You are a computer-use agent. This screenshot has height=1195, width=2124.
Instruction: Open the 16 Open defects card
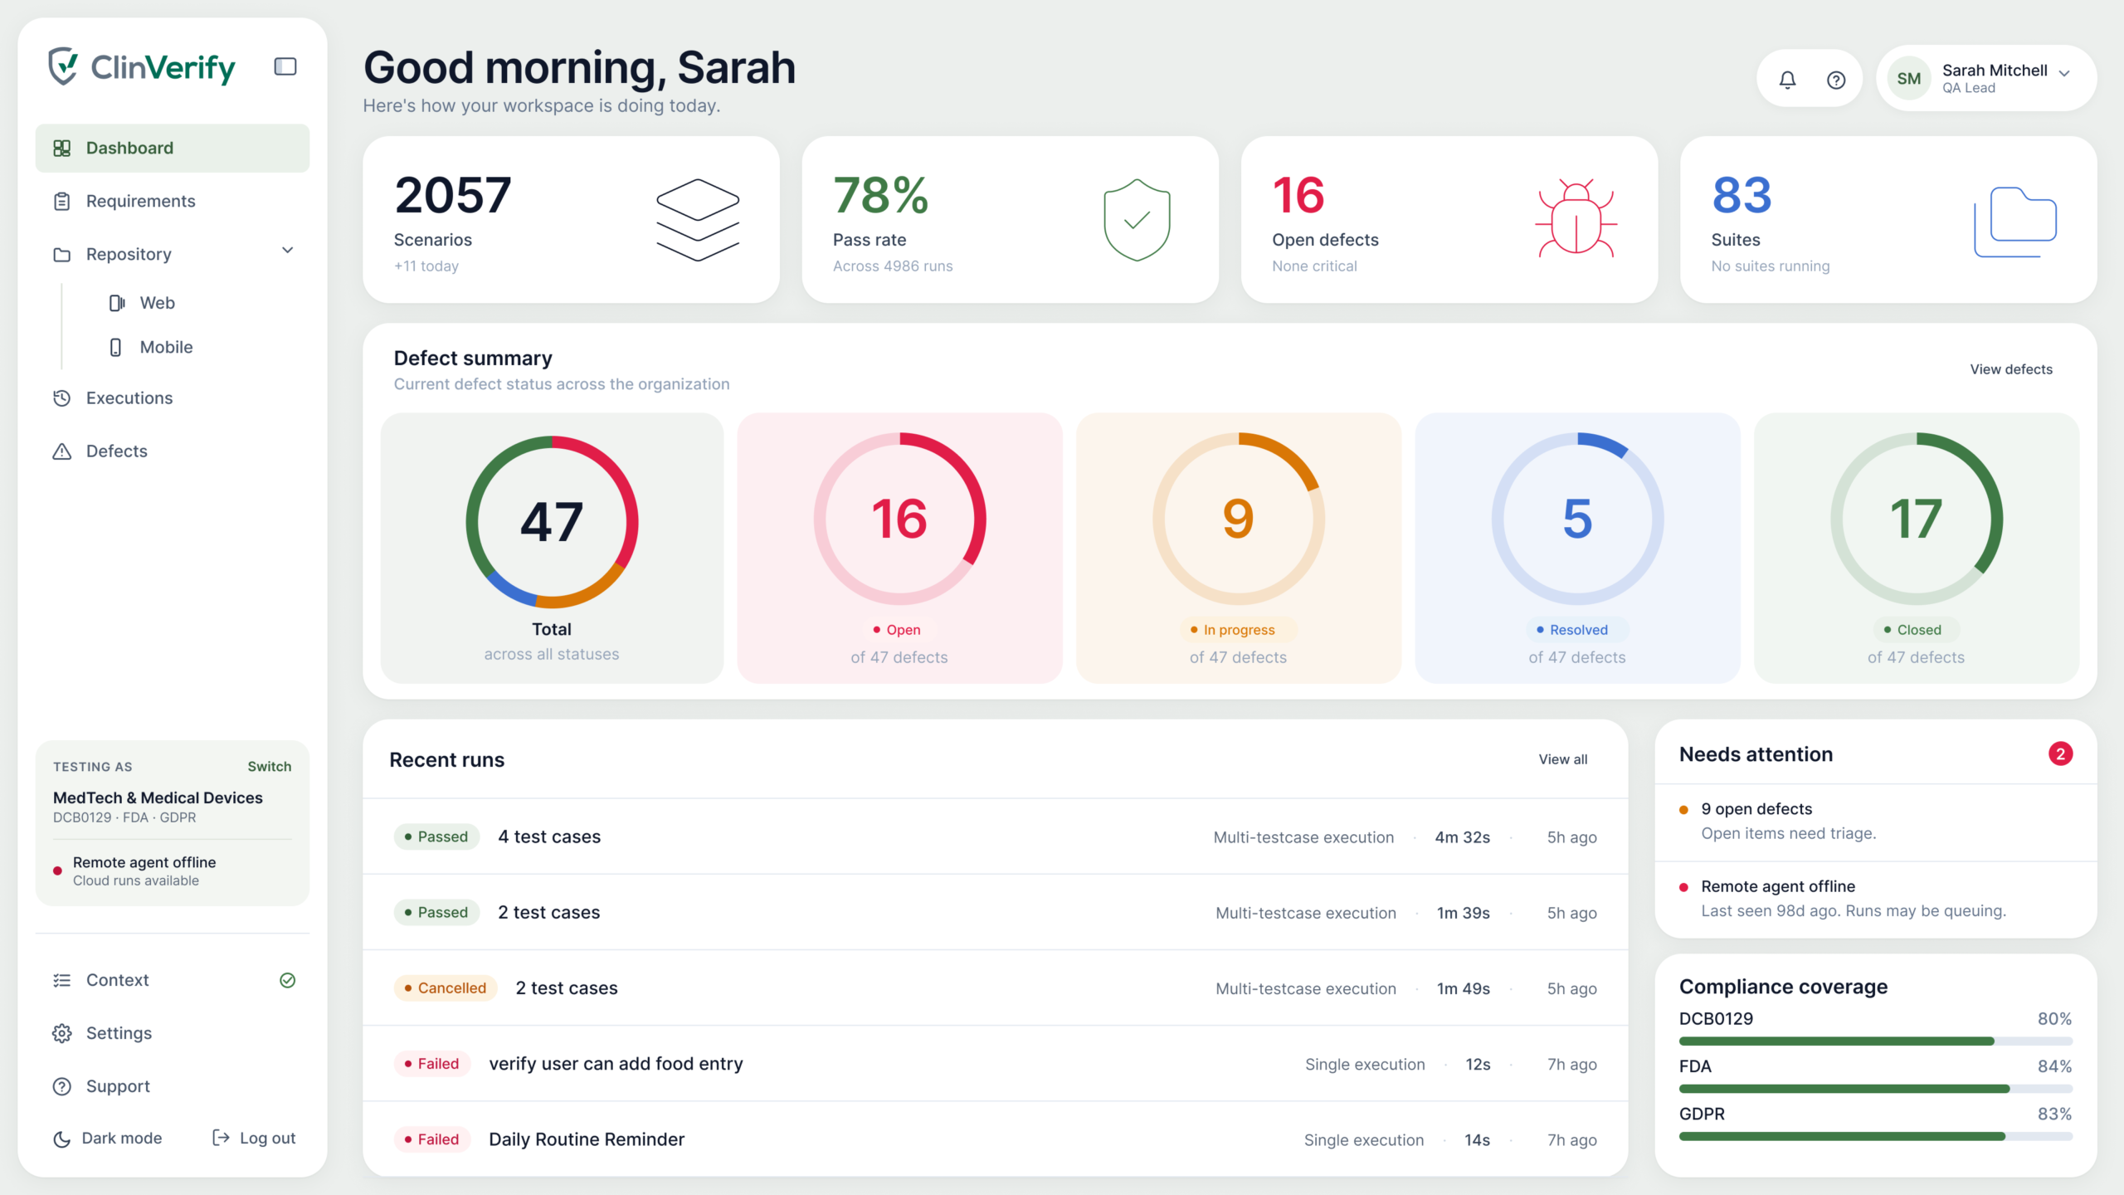[x=899, y=548]
